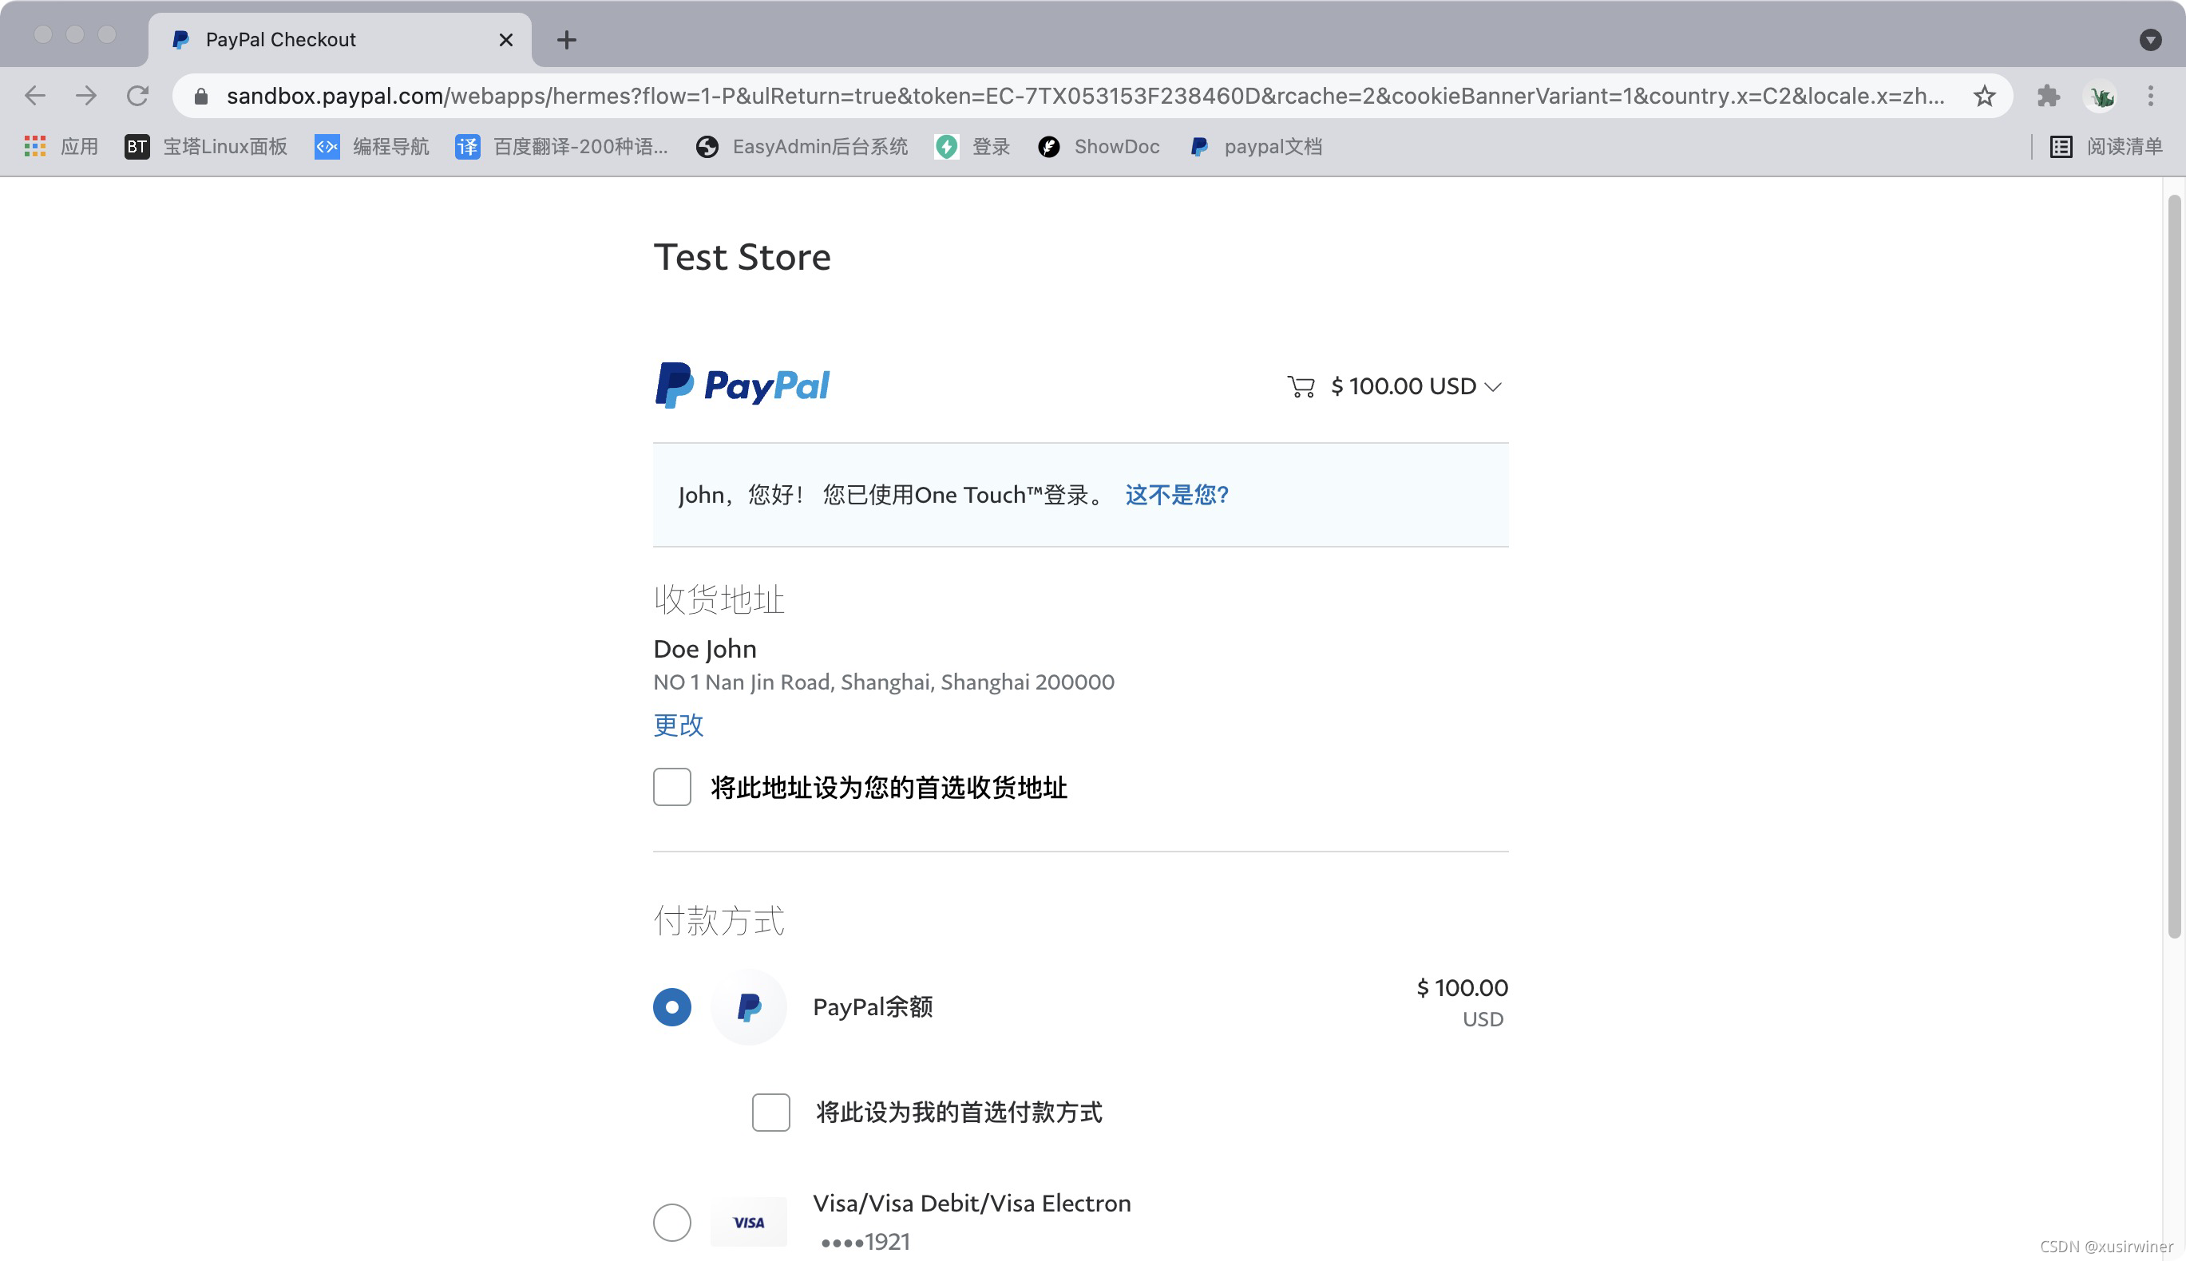Click 更改 to change shipping address
Image resolution: width=2186 pixels, height=1261 pixels.
tap(679, 725)
